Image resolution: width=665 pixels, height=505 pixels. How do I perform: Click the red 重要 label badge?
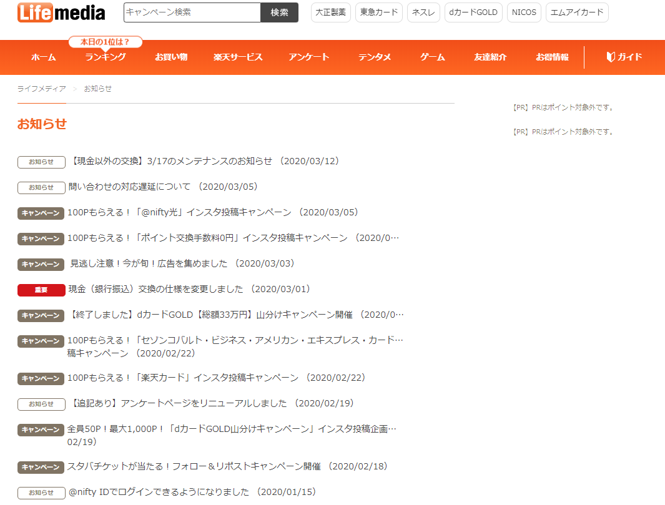coord(41,290)
